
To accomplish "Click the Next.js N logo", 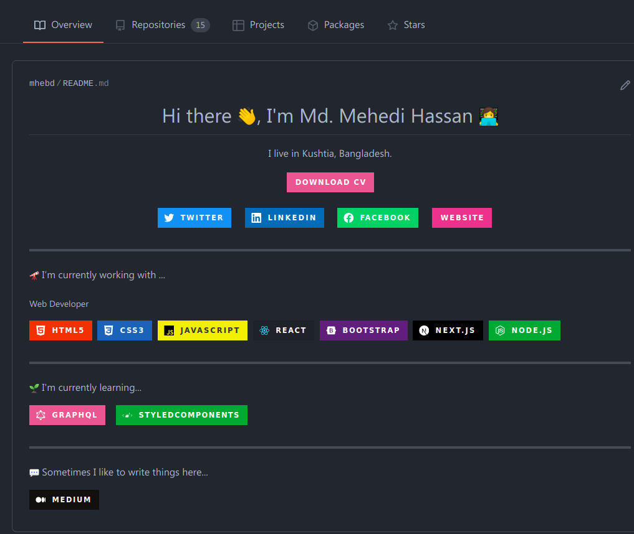I will [424, 330].
